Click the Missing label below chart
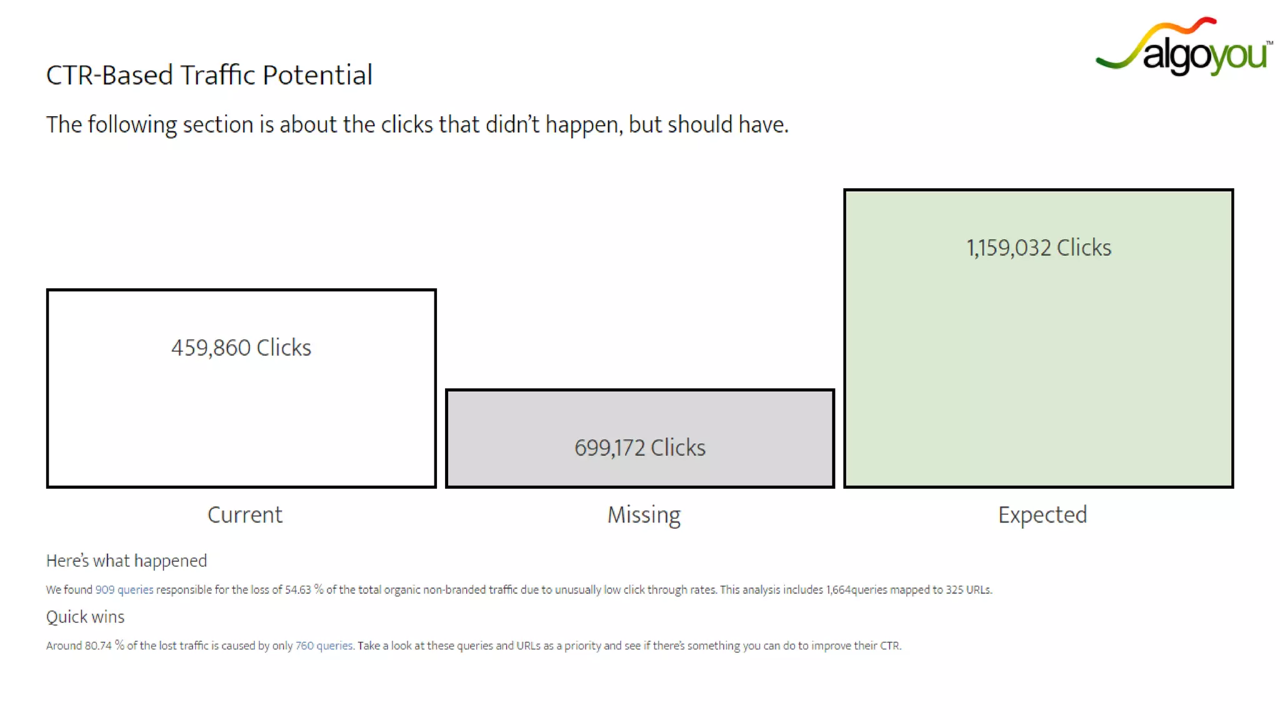Image resolution: width=1280 pixels, height=720 pixels. click(644, 515)
